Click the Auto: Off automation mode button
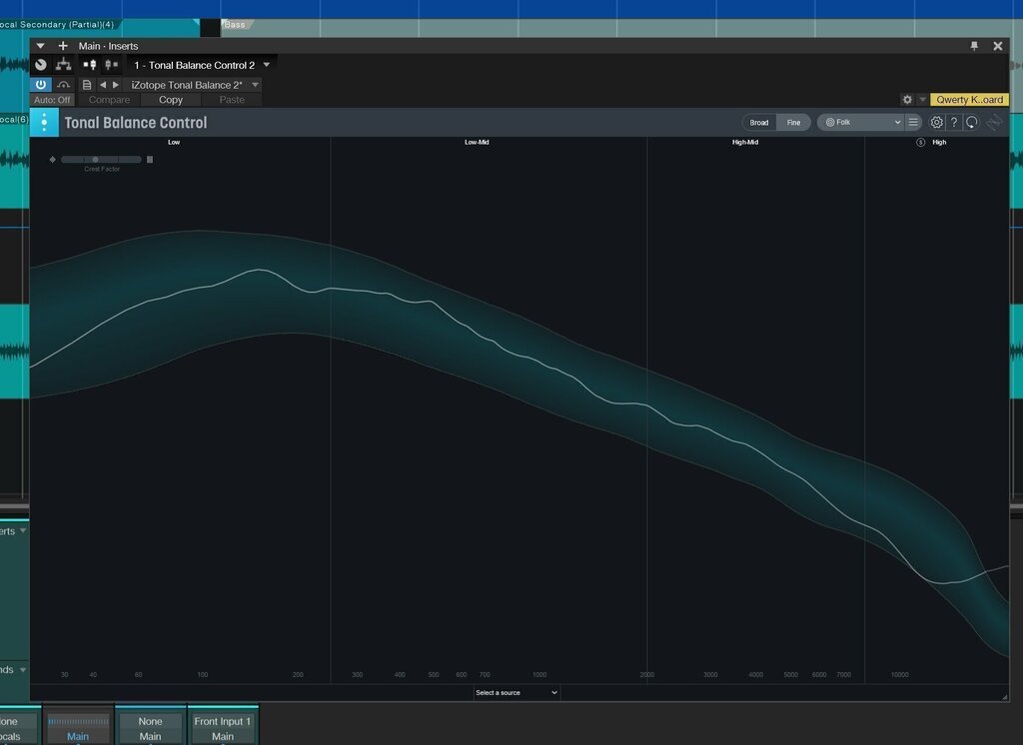Screen dimensions: 1023x745 52,100
